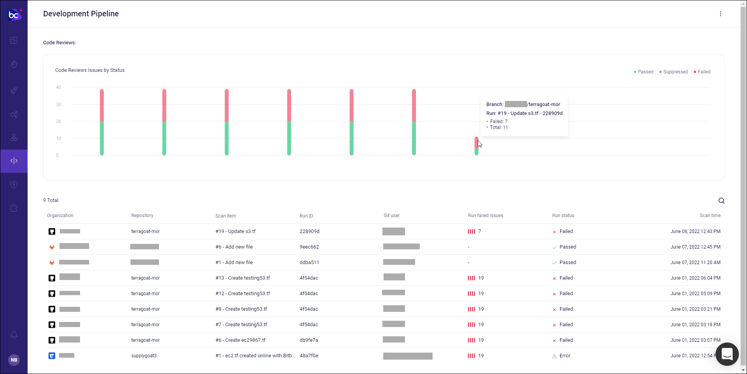Open the #6 - Create ec29867.tf scan item
This screenshot has height=374, width=747.
241,340
